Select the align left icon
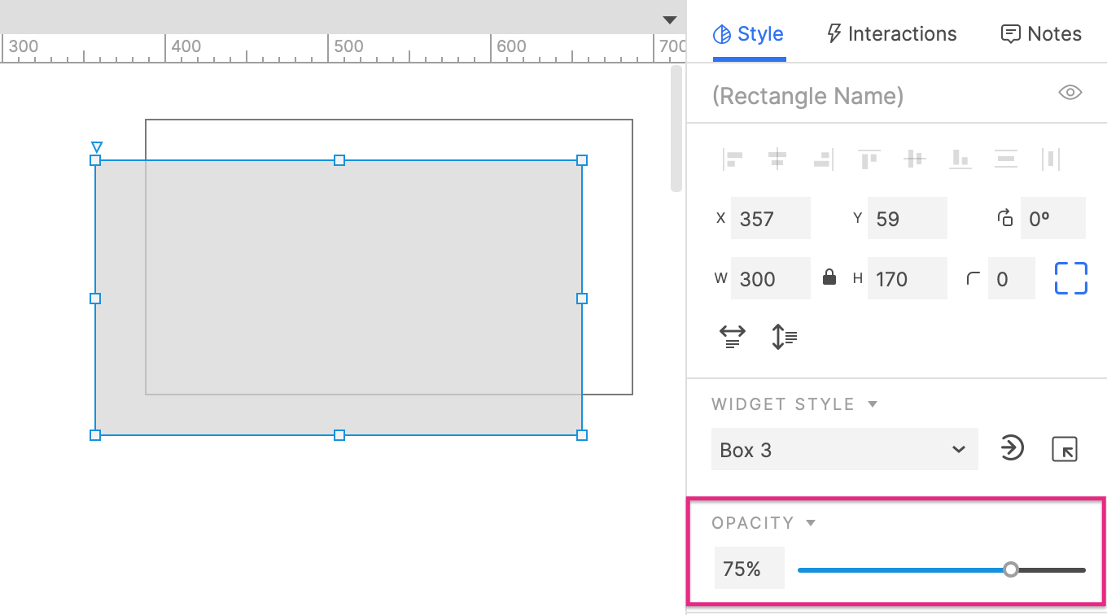This screenshot has width=1107, height=615. pos(732,159)
